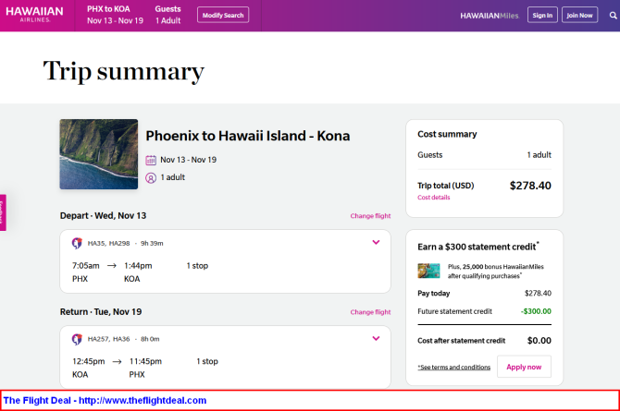
Task: Open See terms and conditions link
Action: [454, 368]
